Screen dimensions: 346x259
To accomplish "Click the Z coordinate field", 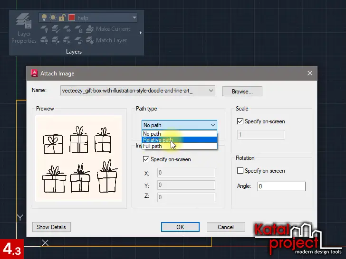I will [186, 197].
